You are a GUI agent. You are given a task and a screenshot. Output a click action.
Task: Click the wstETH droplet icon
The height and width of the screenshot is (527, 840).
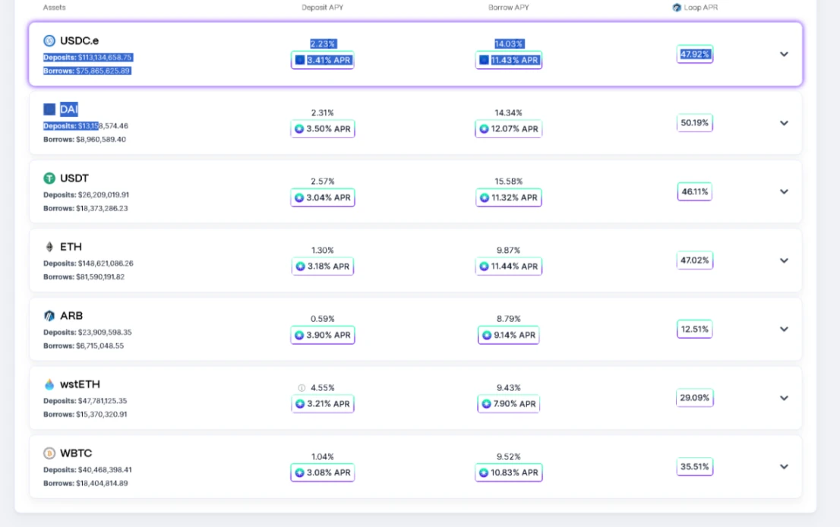(49, 384)
